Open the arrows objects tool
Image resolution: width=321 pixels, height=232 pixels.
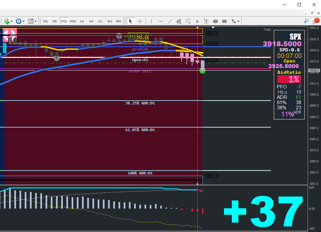pyautogui.click(x=233, y=21)
